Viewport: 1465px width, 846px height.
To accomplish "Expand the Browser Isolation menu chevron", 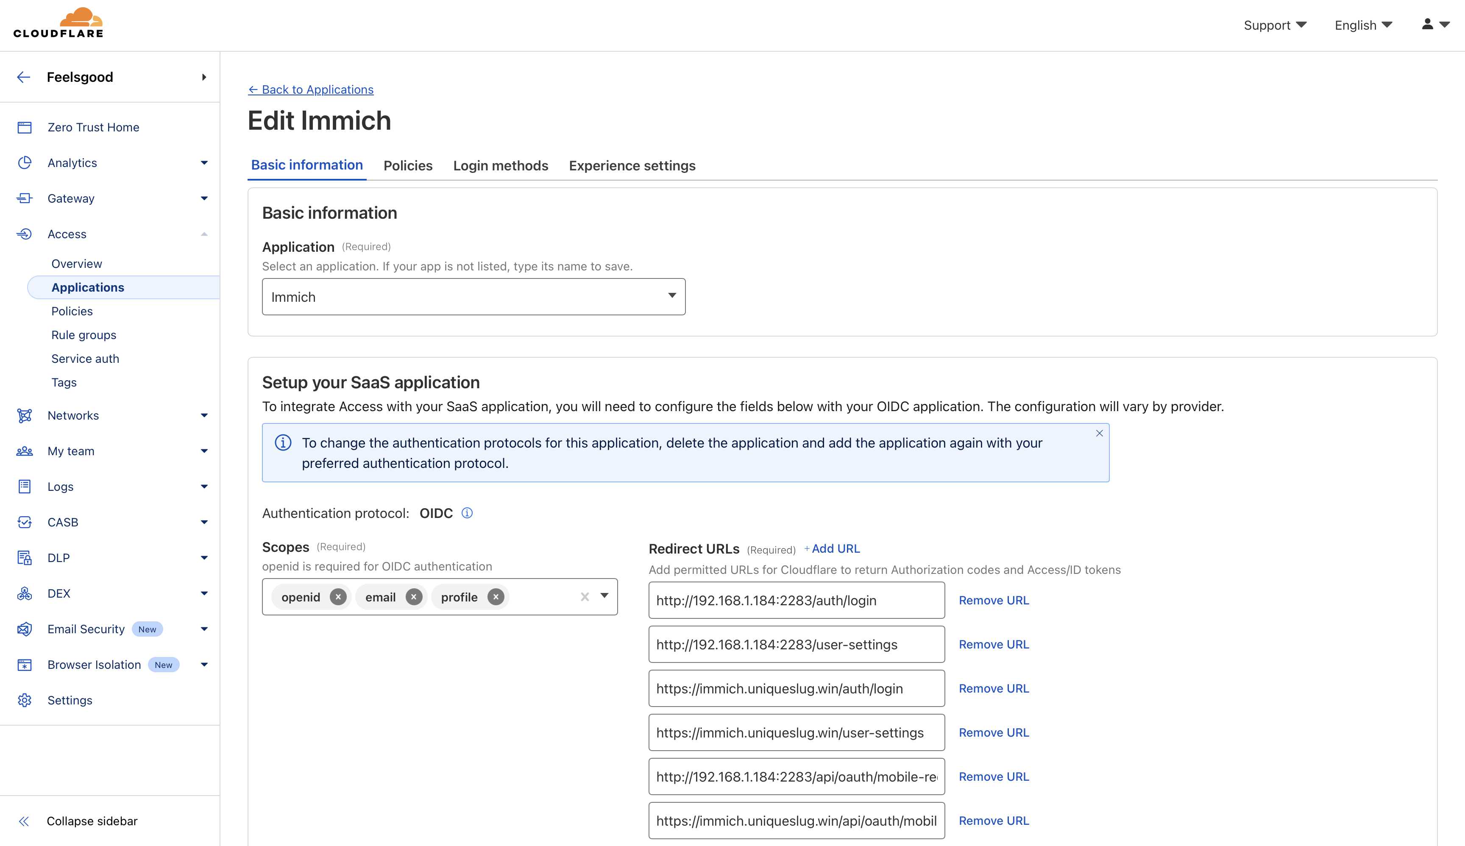I will click(204, 665).
